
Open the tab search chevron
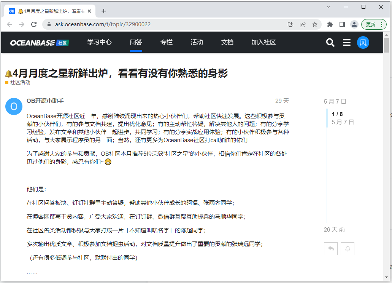point(329,7)
